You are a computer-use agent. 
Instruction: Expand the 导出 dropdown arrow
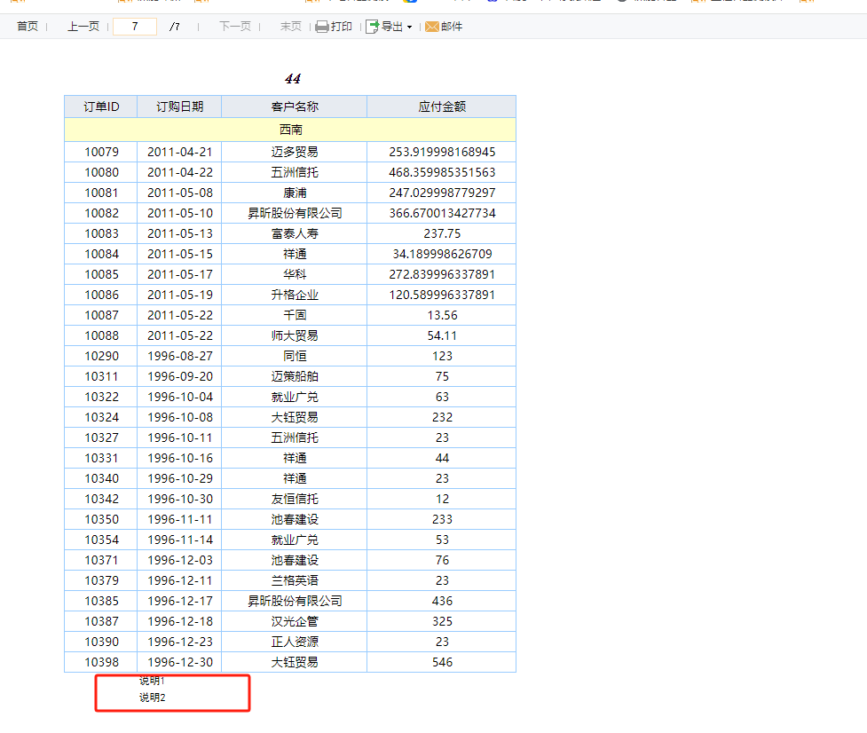409,28
